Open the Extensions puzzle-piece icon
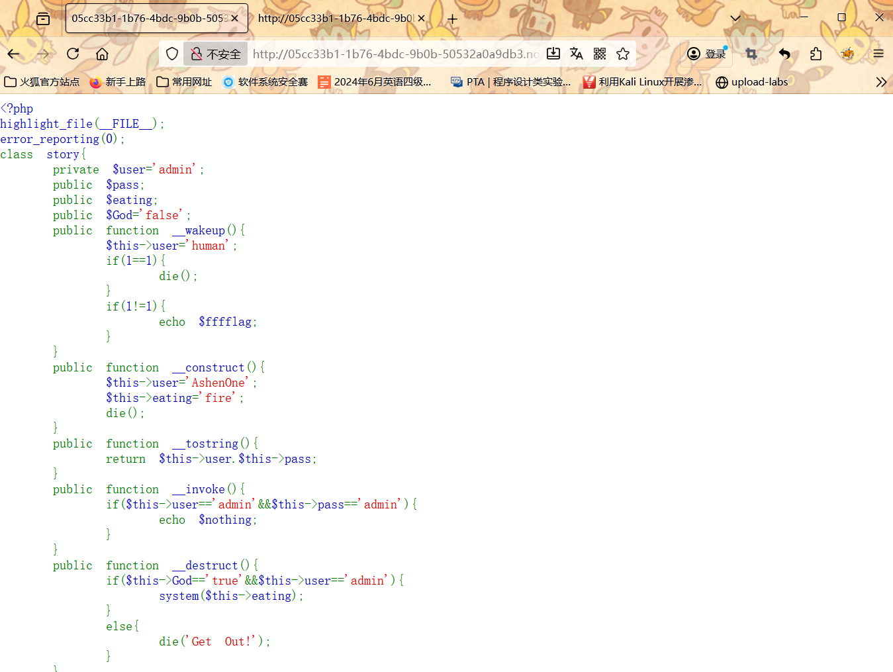 [x=816, y=54]
